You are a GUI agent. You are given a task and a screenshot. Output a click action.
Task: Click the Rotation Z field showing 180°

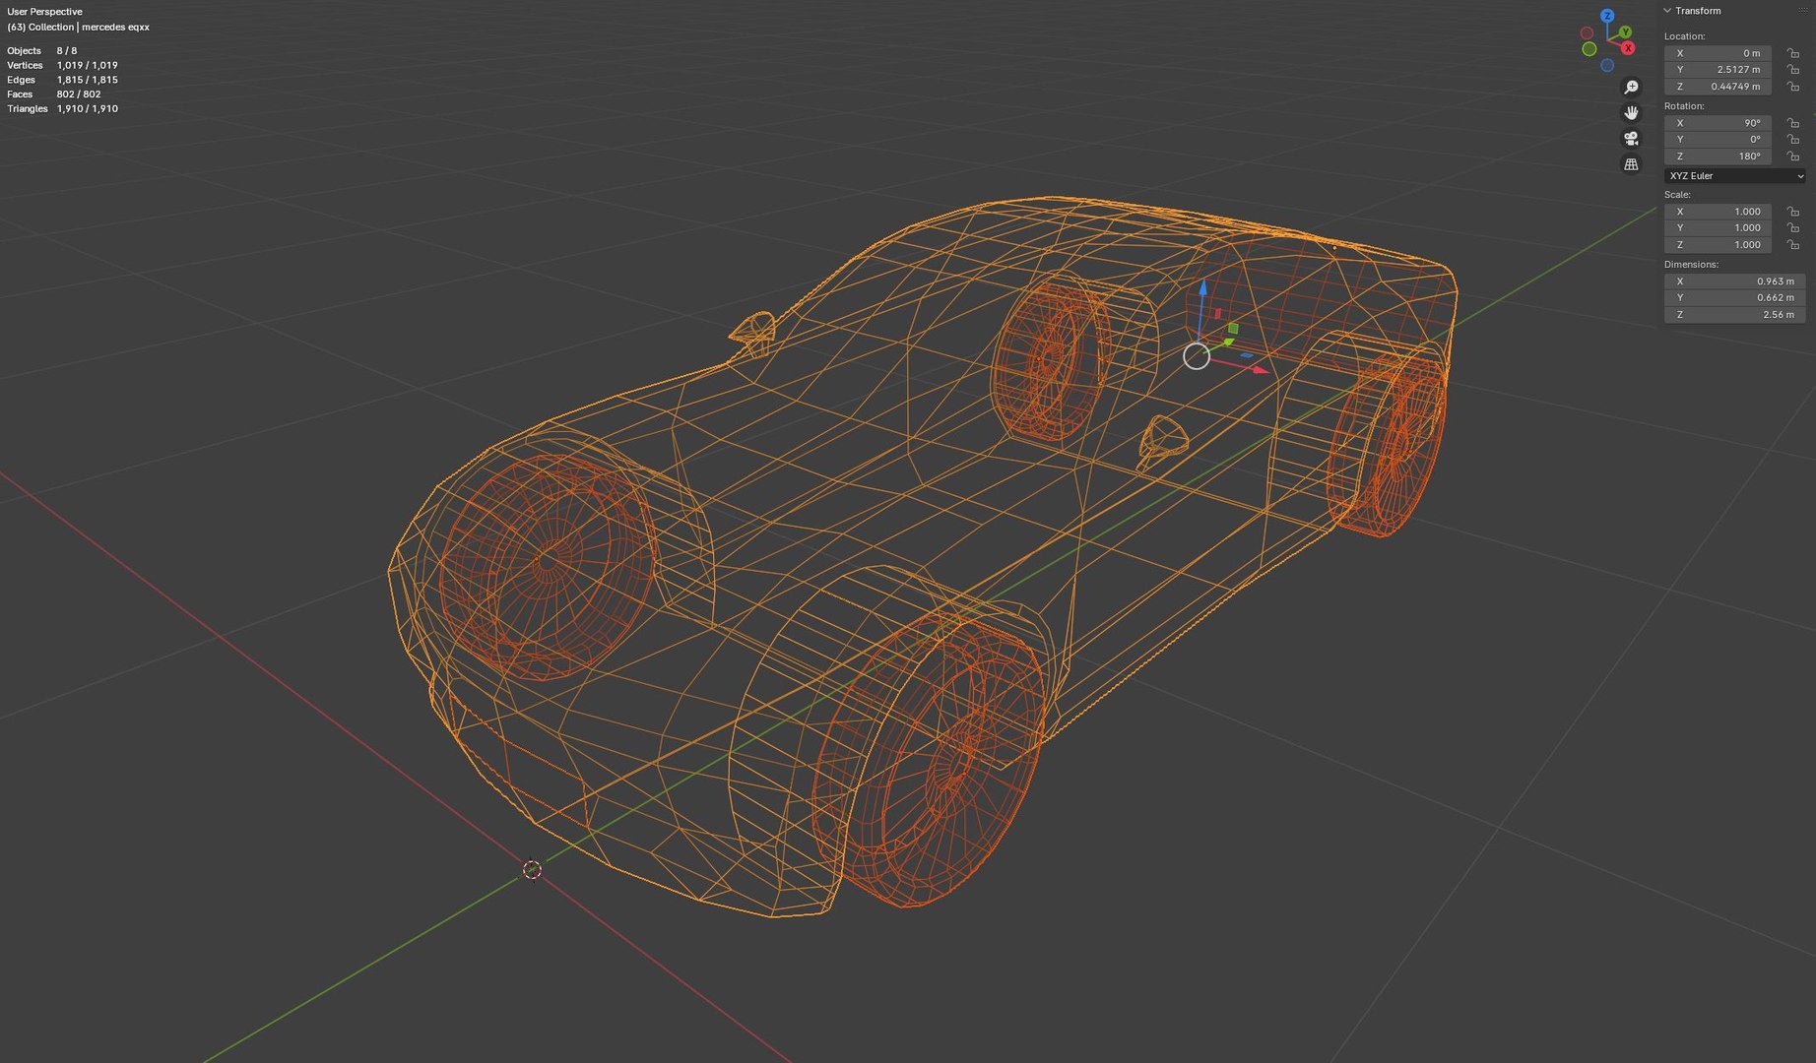coord(1718,156)
